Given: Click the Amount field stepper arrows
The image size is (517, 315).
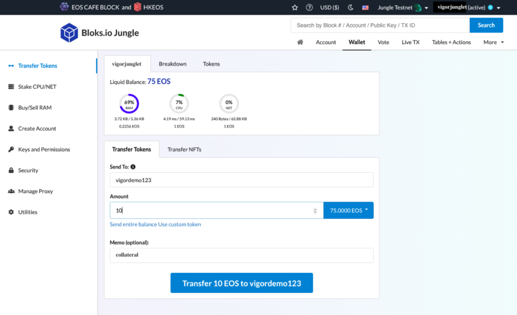Looking at the screenshot, I should (315, 211).
